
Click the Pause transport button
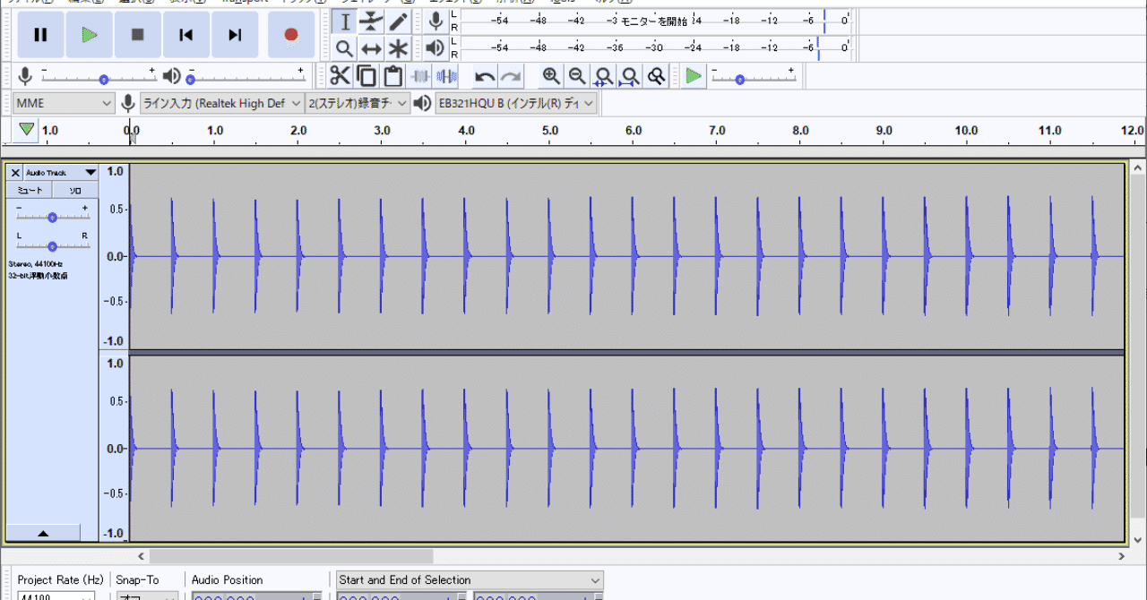point(40,35)
